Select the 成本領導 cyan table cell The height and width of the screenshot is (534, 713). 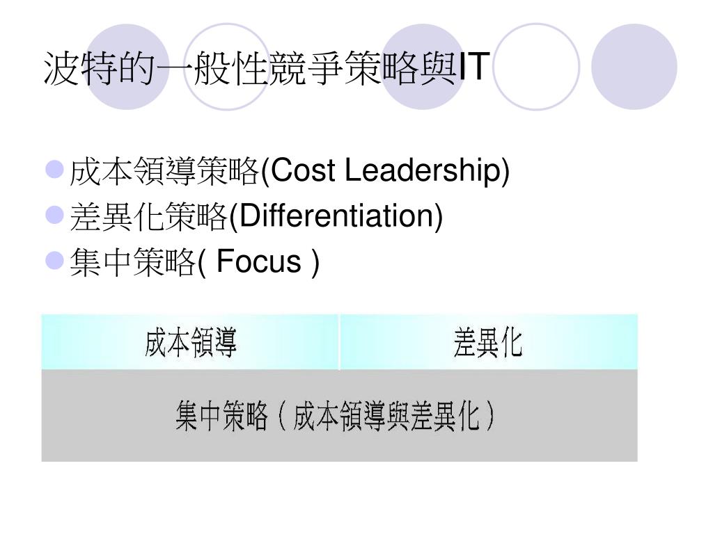coord(189,342)
